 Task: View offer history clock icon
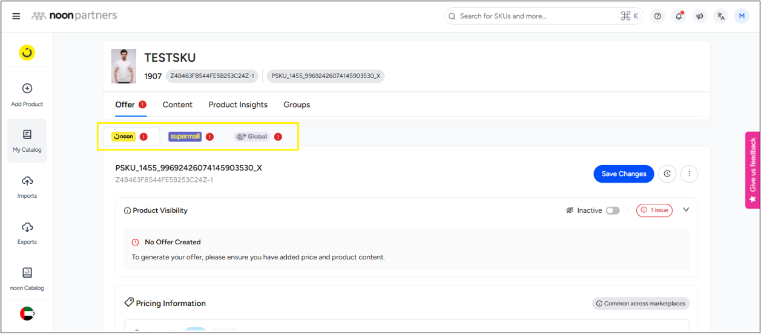pyautogui.click(x=667, y=174)
